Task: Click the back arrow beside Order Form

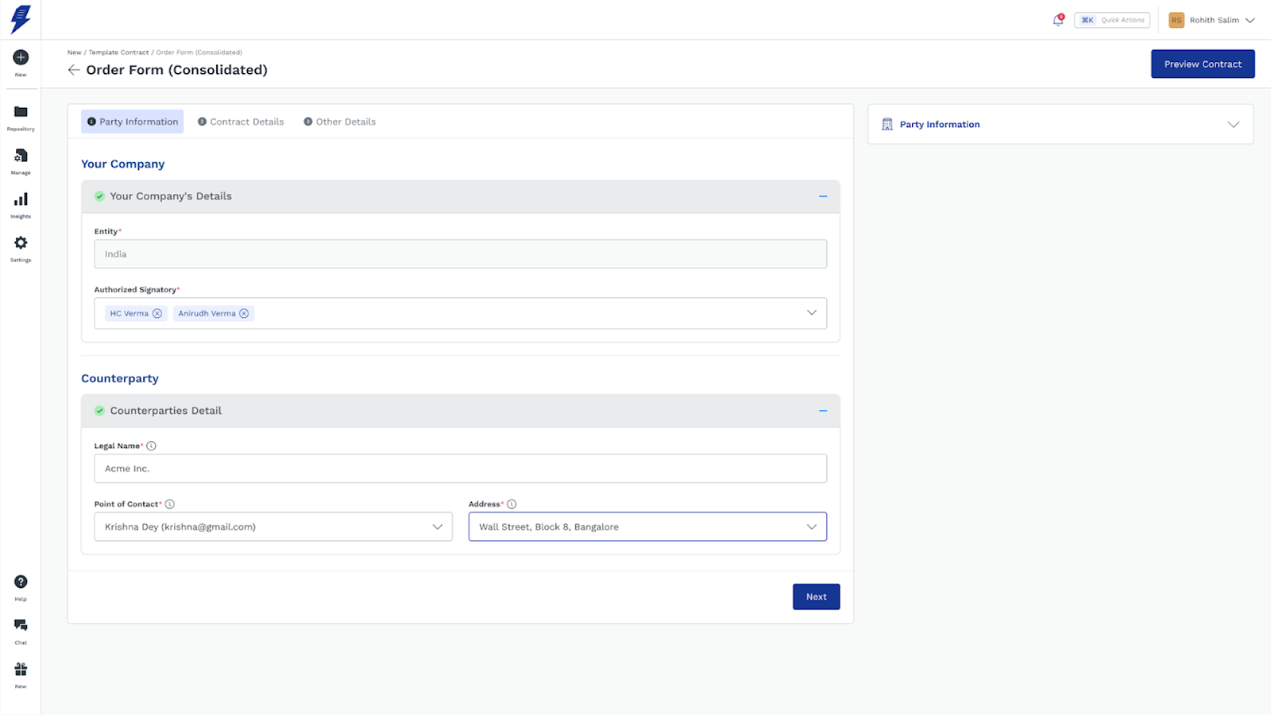Action: tap(74, 70)
